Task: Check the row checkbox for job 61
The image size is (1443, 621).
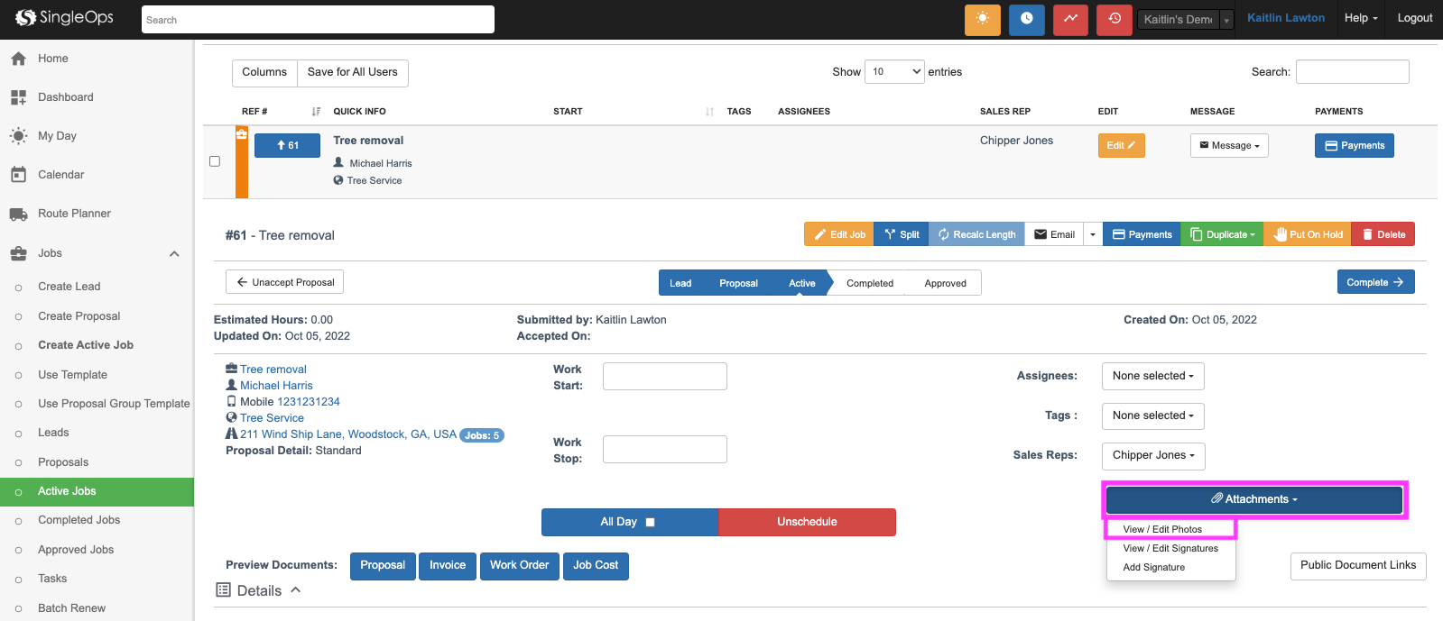Action: pos(215,161)
